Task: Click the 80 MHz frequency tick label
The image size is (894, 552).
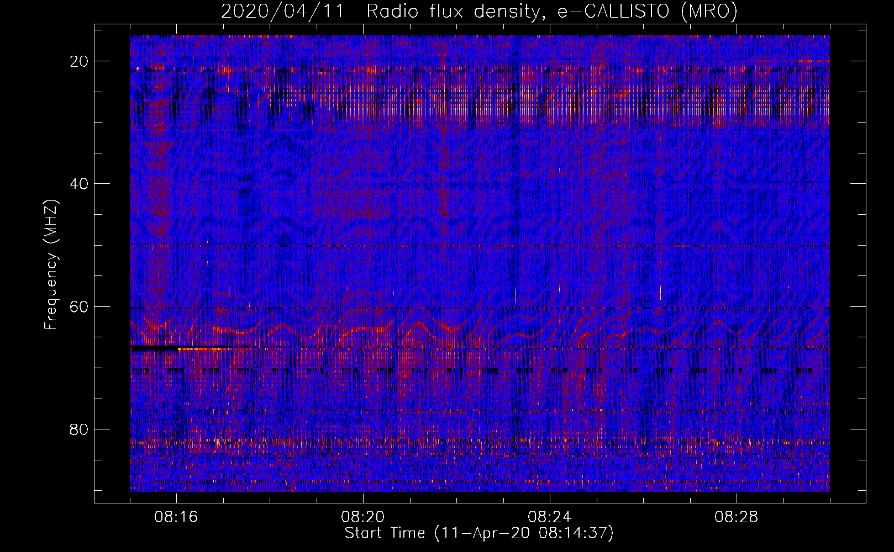Action: [79, 429]
